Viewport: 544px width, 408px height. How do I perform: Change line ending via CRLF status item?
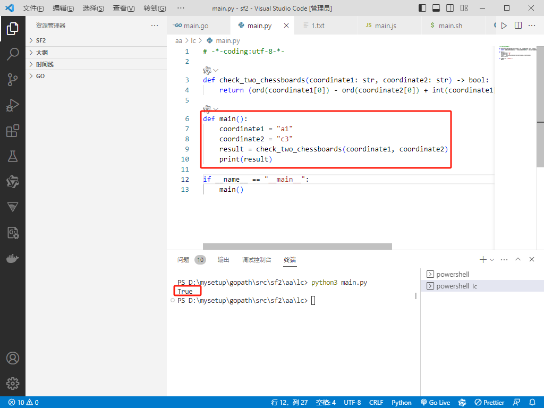tap(376, 403)
